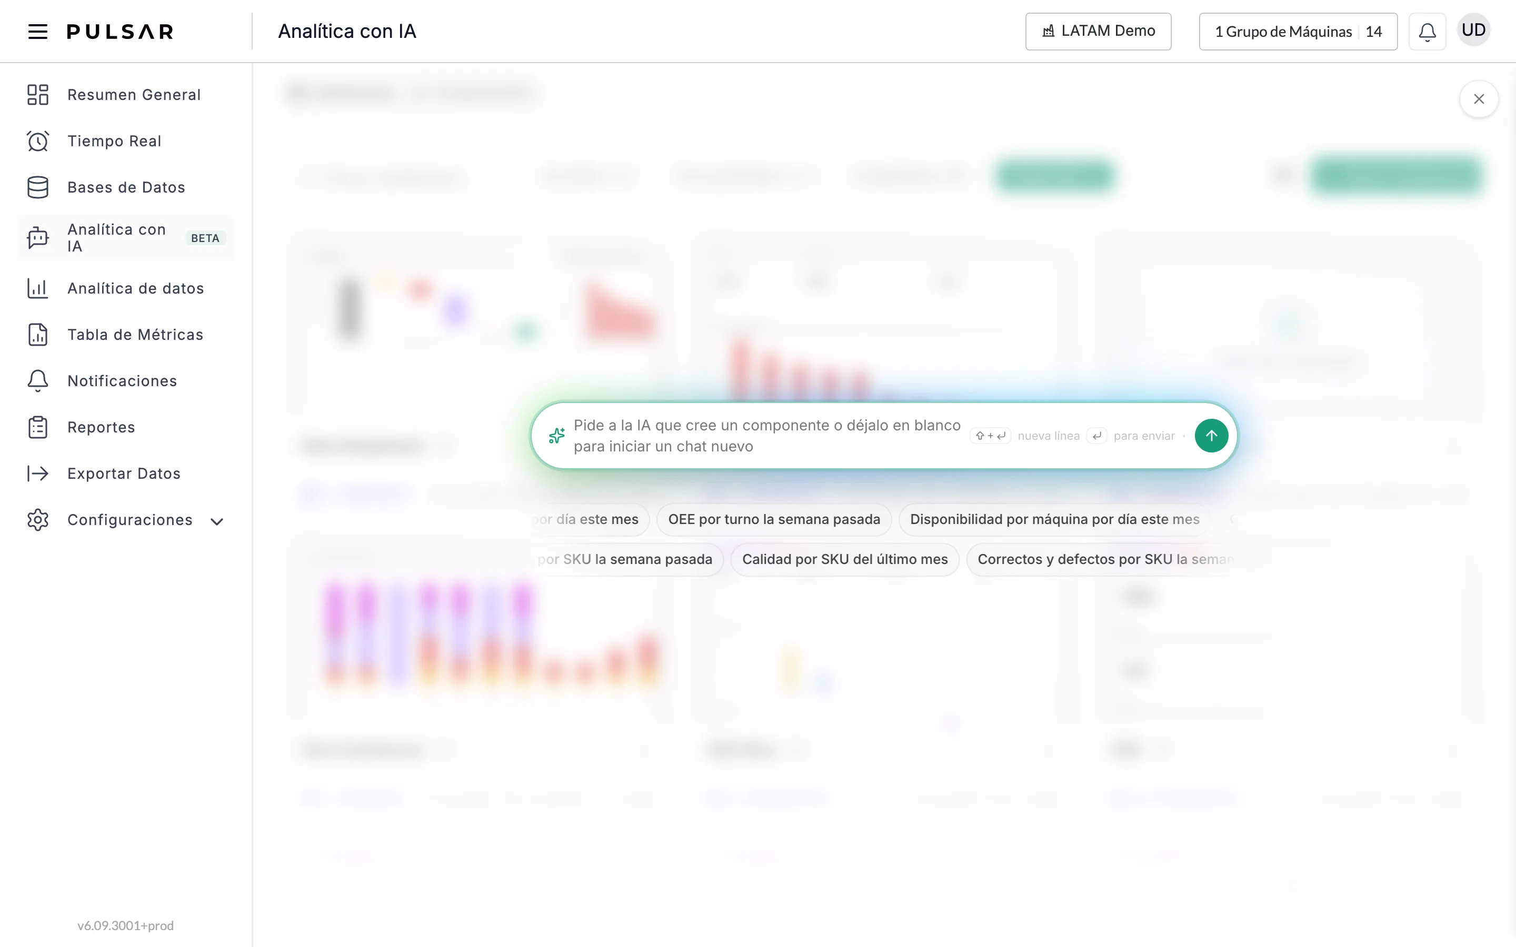Open Reportes section
Image resolution: width=1516 pixels, height=947 pixels.
(125, 427)
